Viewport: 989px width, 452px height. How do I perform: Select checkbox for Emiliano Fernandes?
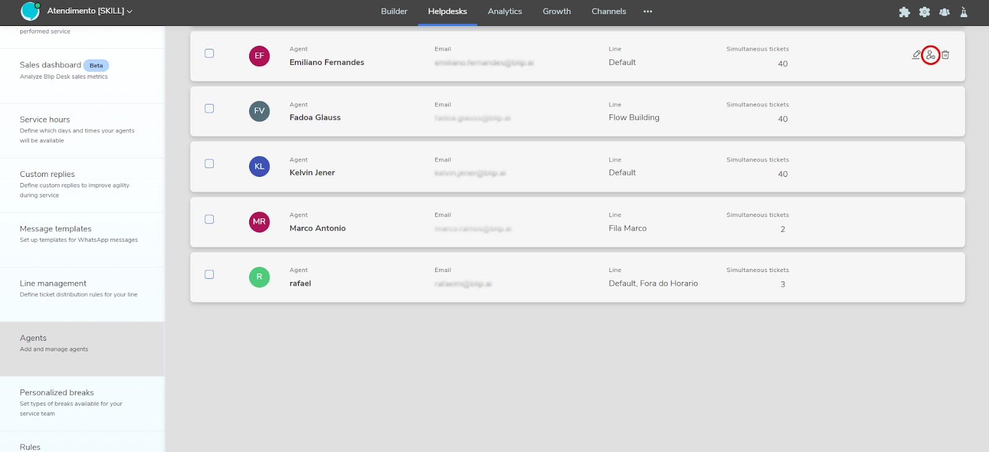coord(210,54)
